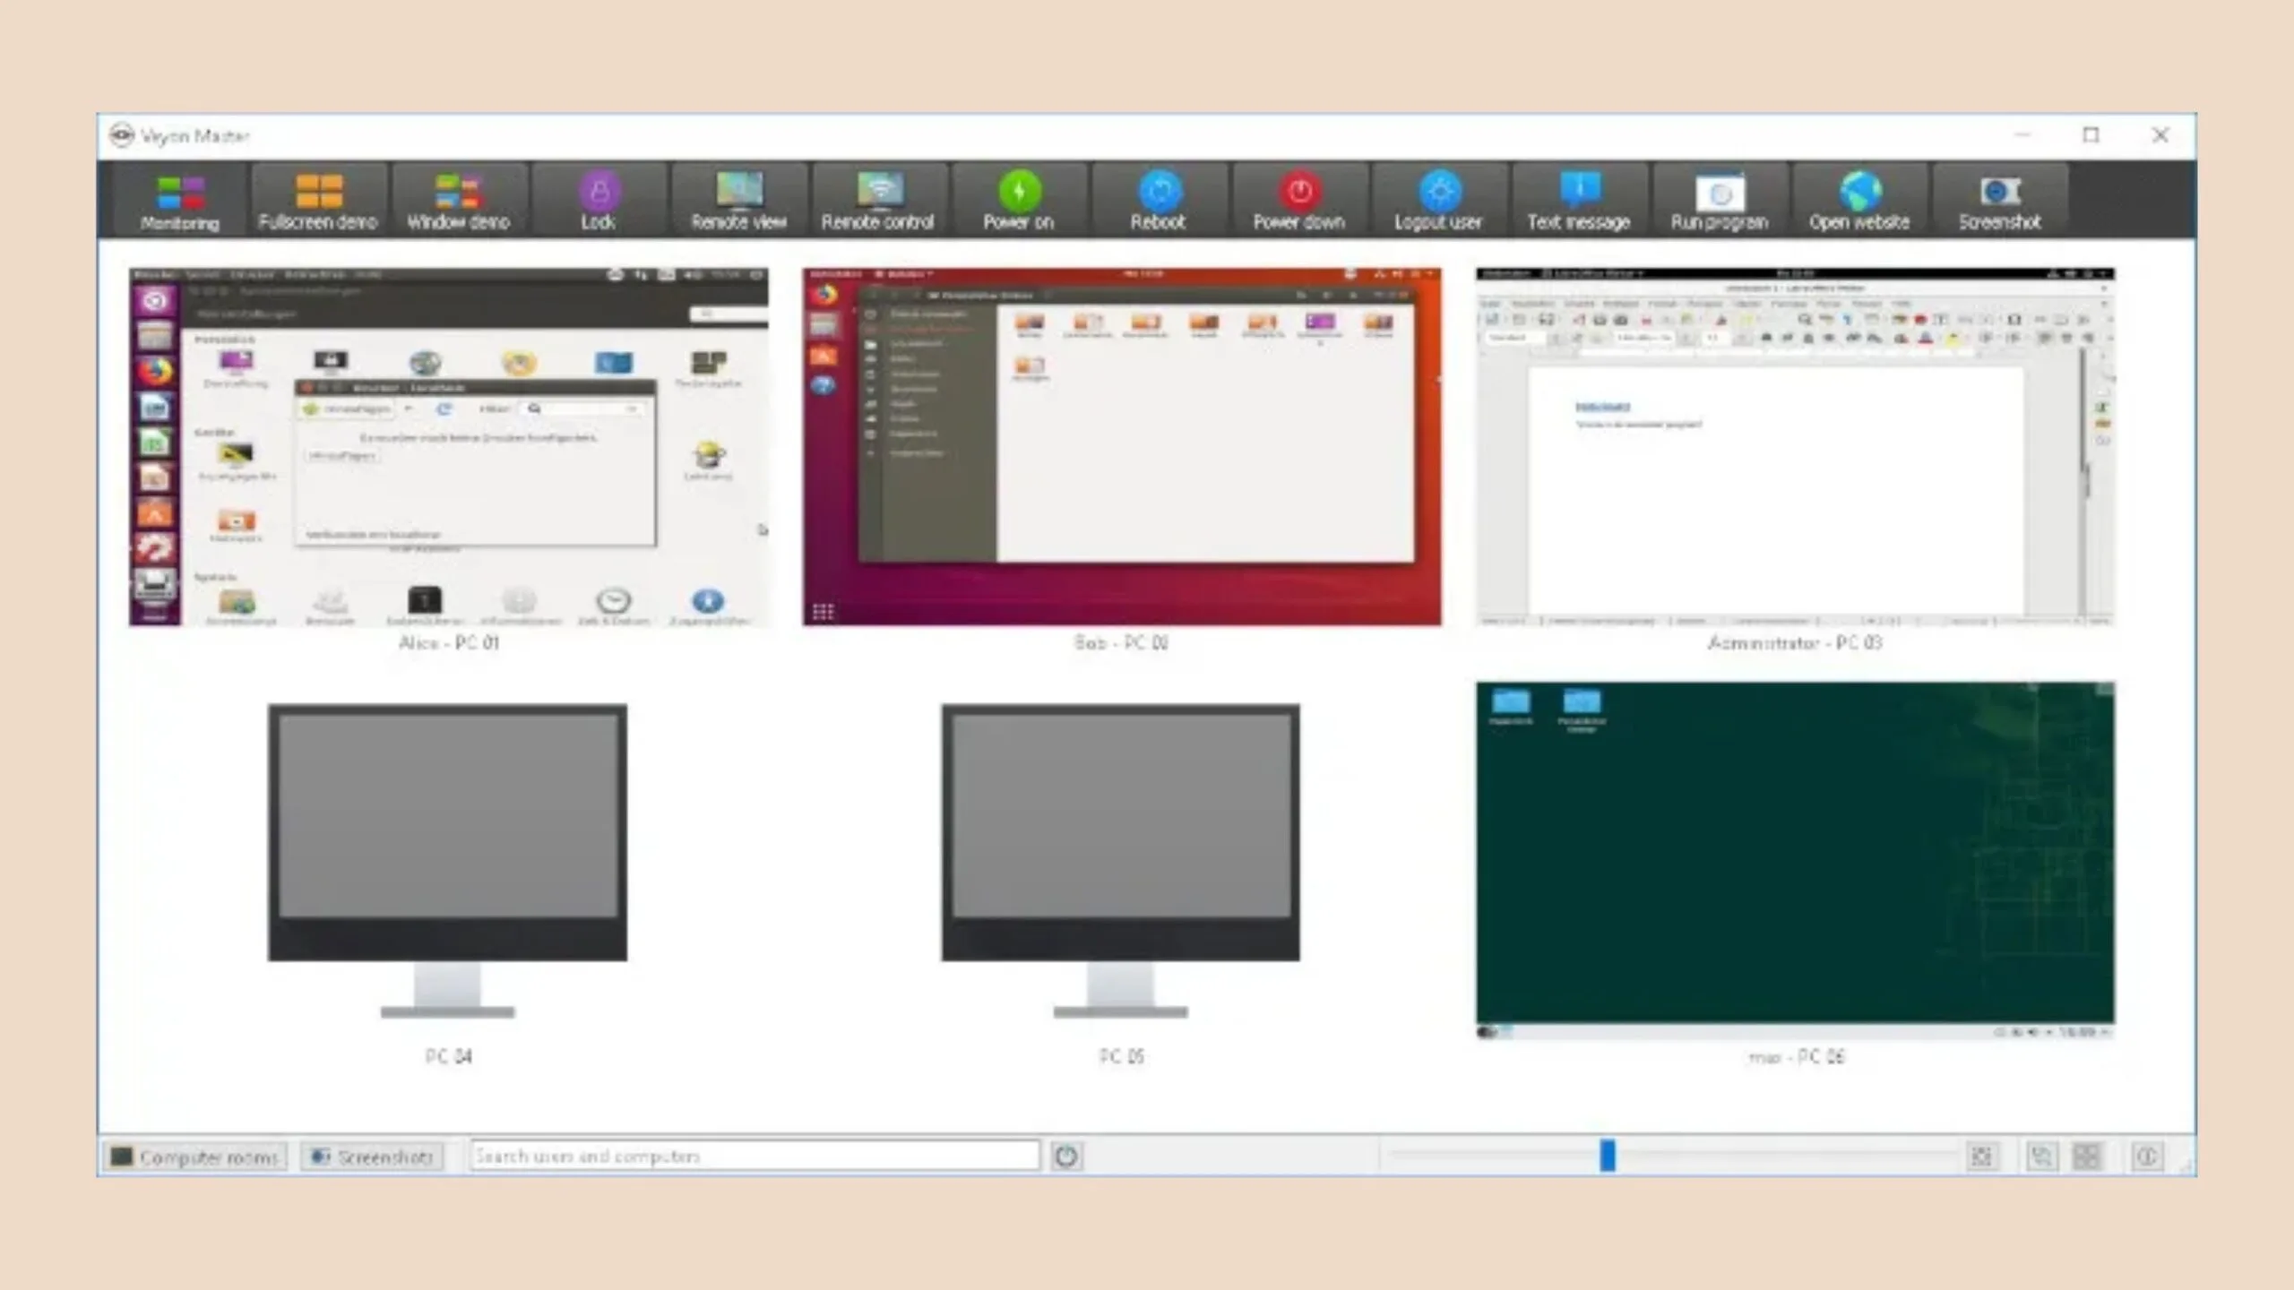Click search users and computers field
Viewport: 2294px width, 1290px height.
756,1155
